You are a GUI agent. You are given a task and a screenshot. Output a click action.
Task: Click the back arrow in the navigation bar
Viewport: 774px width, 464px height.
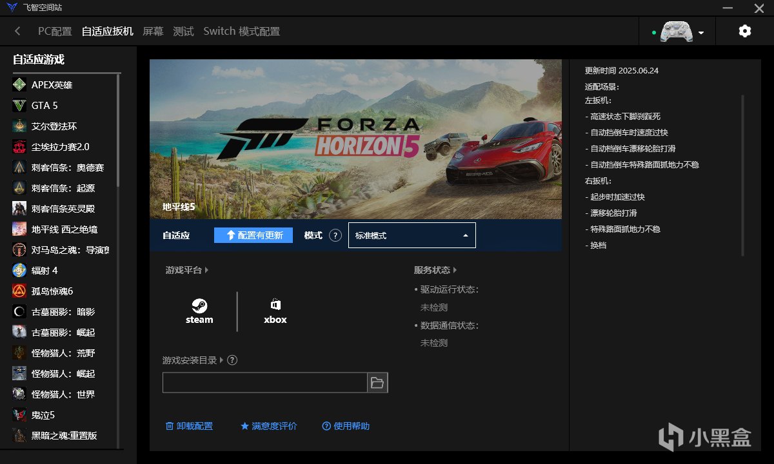[17, 30]
